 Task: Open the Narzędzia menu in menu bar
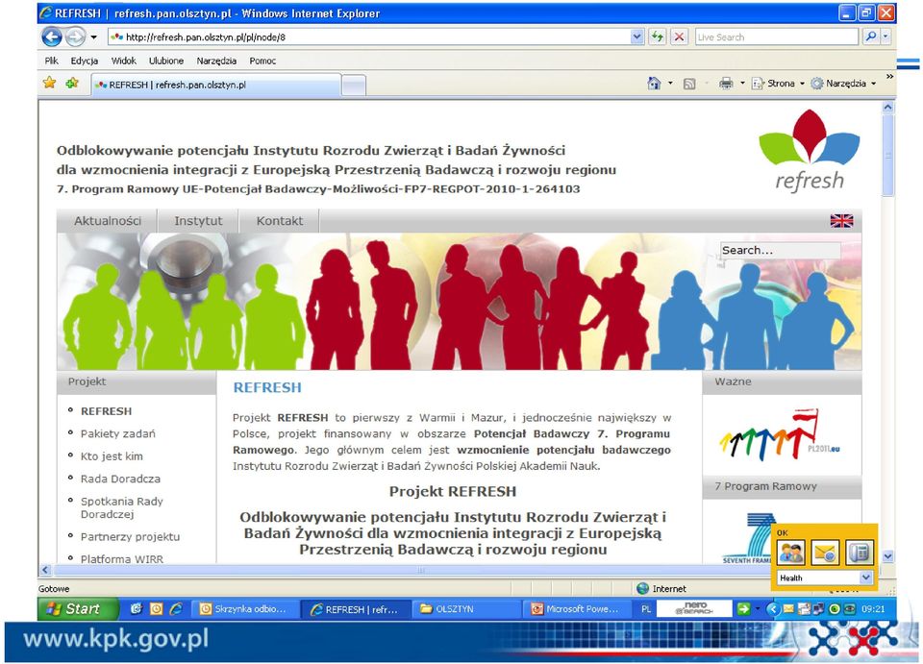[x=216, y=61]
